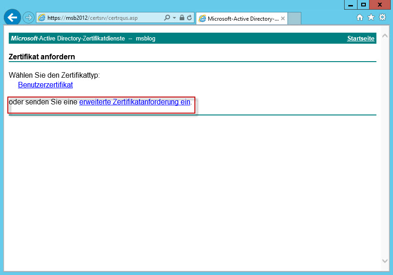Maximize the browser window

click(x=364, y=5)
